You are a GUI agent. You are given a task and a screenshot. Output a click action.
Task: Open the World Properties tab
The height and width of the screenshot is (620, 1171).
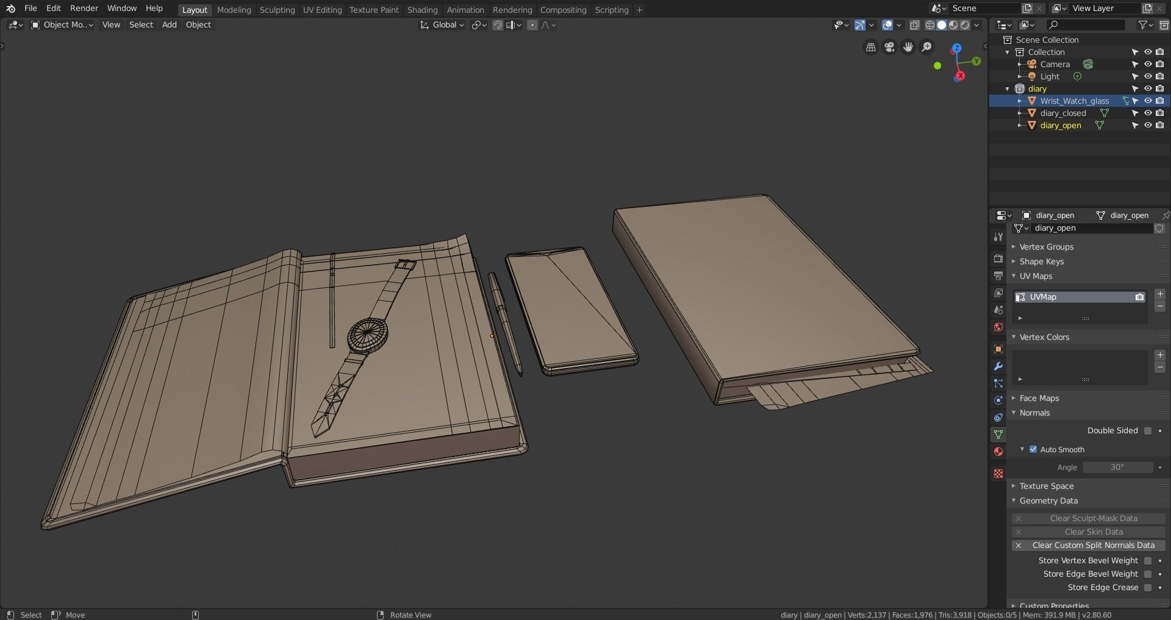(x=998, y=327)
